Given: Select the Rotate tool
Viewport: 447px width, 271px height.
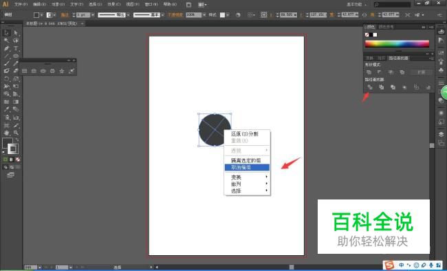Looking at the screenshot, I should tap(6, 78).
